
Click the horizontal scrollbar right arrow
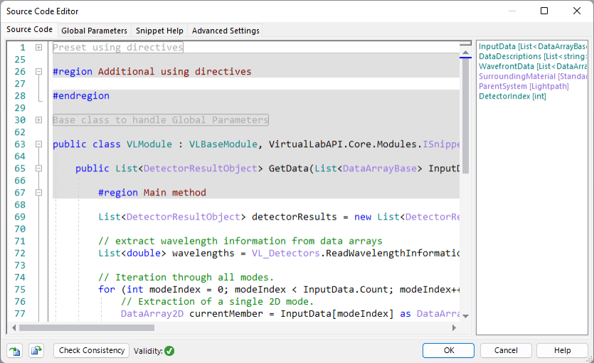tap(454, 327)
